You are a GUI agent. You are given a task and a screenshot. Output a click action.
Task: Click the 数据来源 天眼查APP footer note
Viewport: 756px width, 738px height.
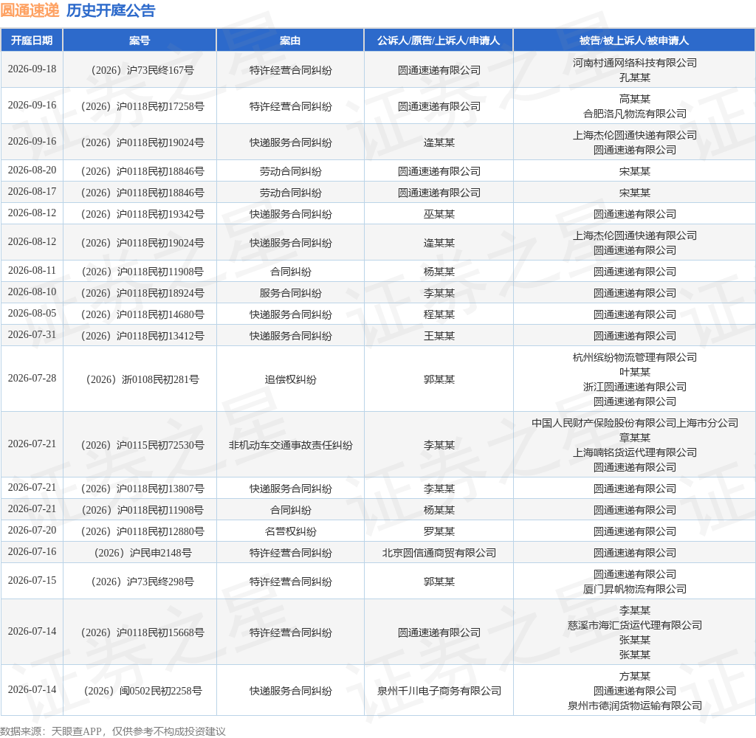click(113, 731)
